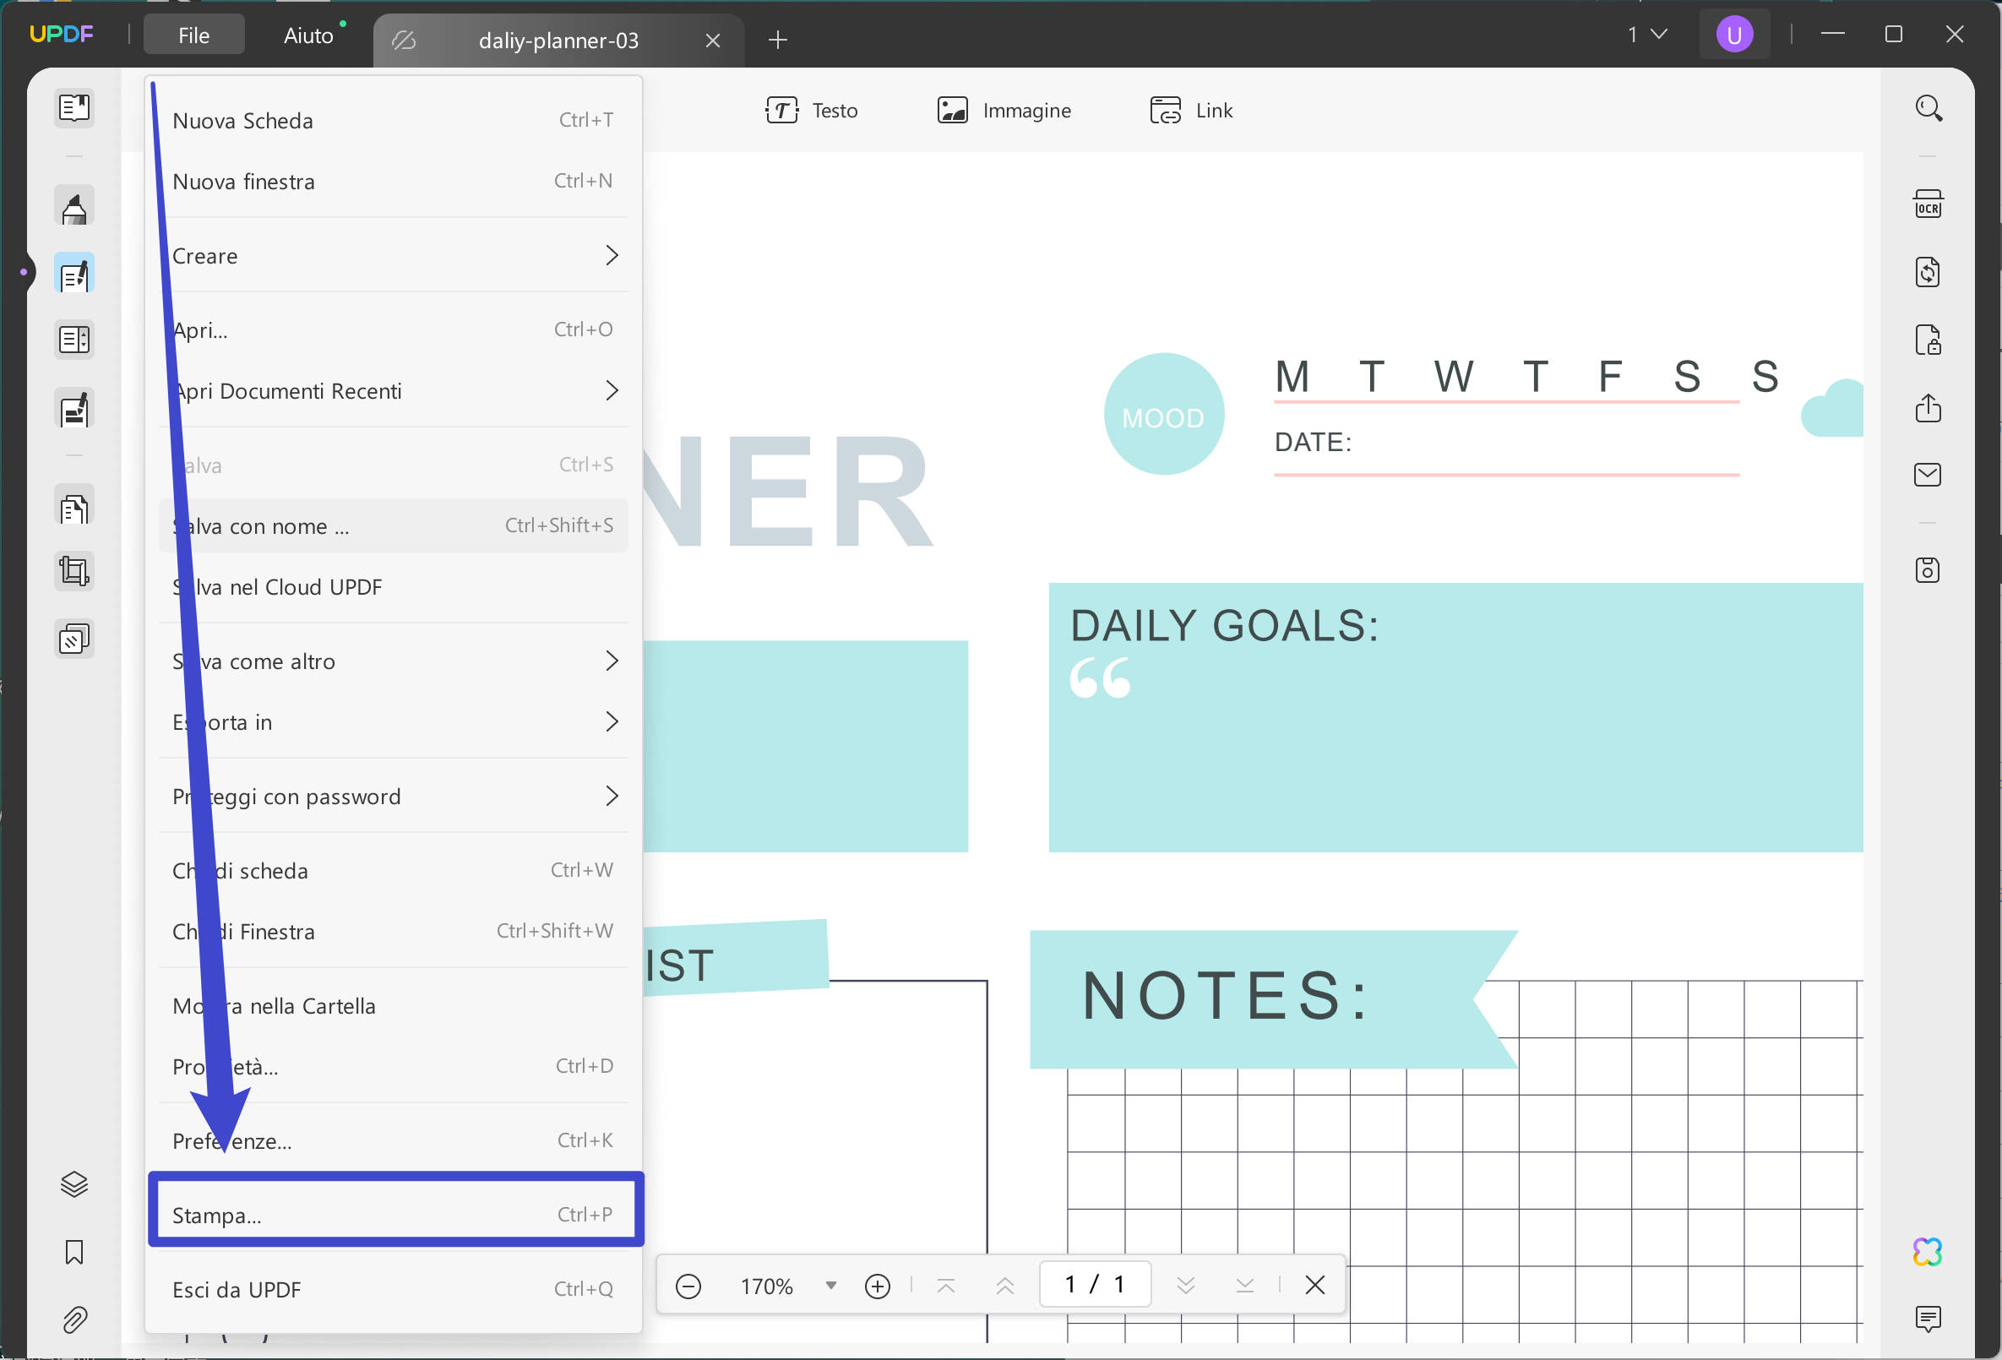This screenshot has width=2002, height=1360.
Task: Switch to daliy-planner-03 tab
Action: (558, 41)
